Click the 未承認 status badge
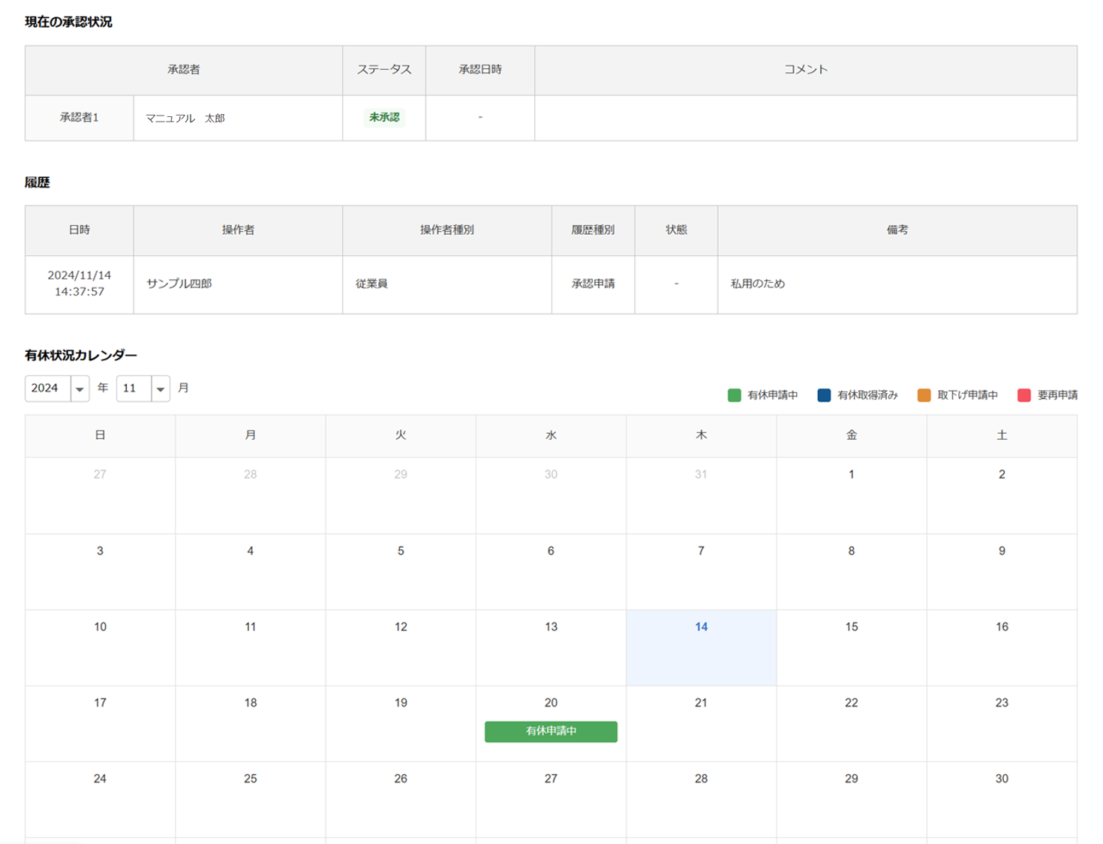 point(384,118)
